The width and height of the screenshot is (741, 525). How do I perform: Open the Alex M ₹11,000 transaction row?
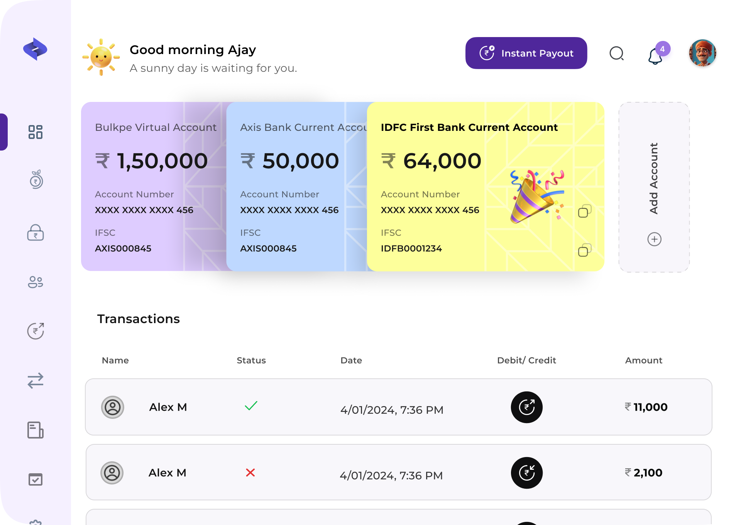[x=398, y=407]
